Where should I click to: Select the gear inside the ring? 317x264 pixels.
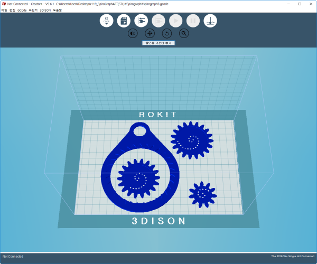click(x=138, y=178)
